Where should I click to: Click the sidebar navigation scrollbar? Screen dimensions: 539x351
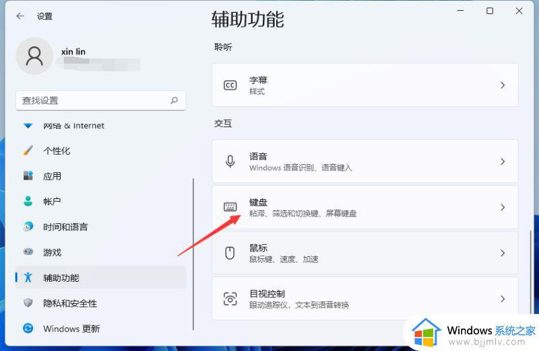tap(193, 254)
